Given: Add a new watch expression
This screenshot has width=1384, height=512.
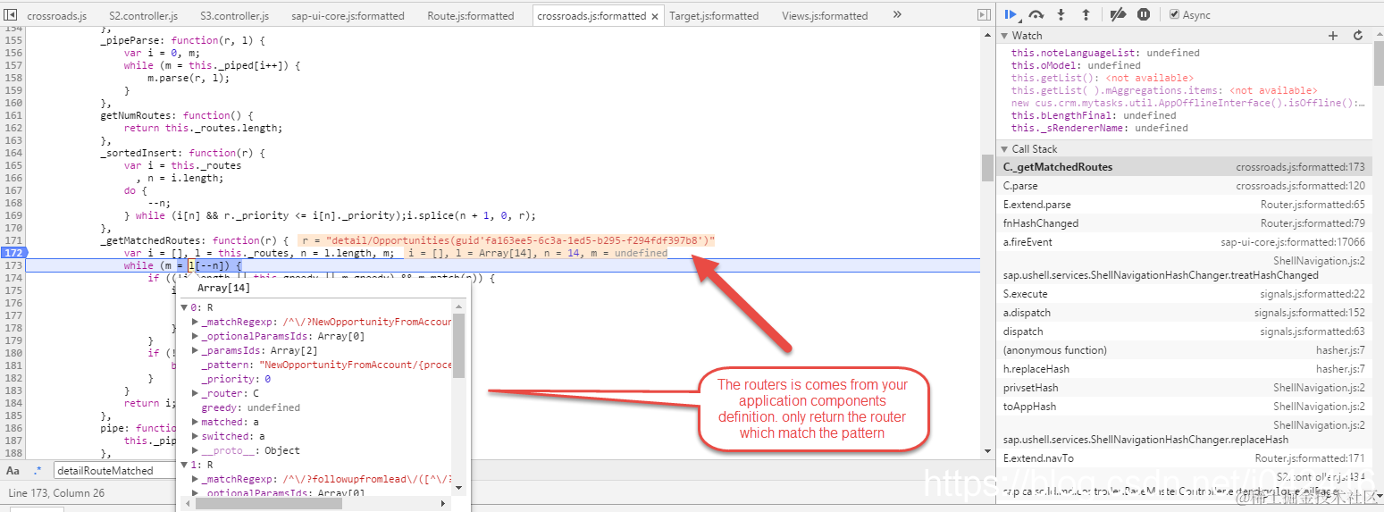Looking at the screenshot, I should [x=1333, y=36].
